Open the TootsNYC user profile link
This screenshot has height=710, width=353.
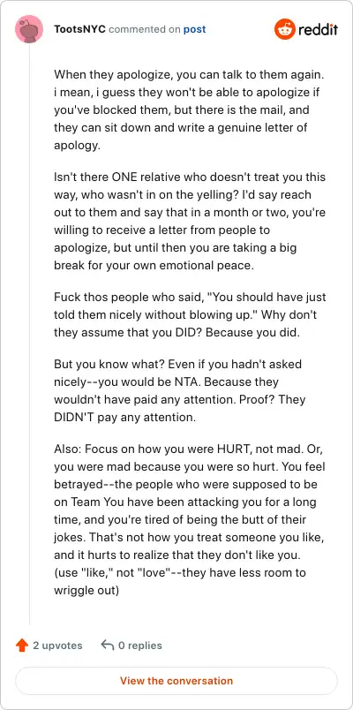(x=80, y=29)
